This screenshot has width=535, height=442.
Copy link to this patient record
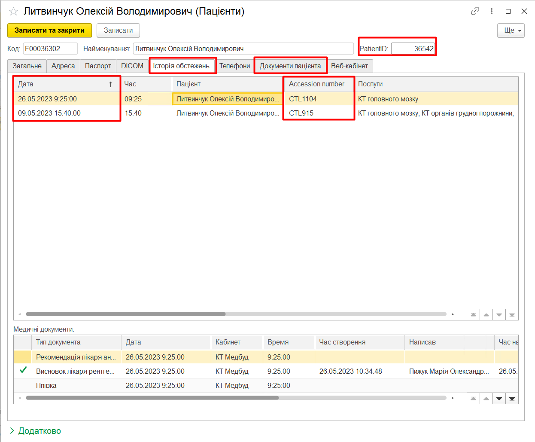point(475,11)
